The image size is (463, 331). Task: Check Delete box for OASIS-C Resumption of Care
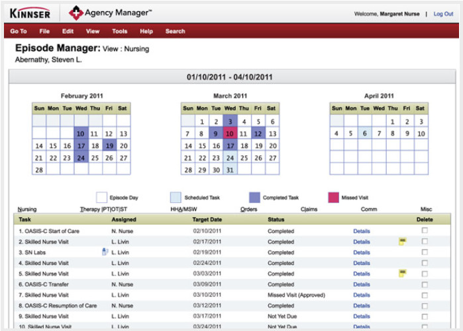tap(425, 306)
